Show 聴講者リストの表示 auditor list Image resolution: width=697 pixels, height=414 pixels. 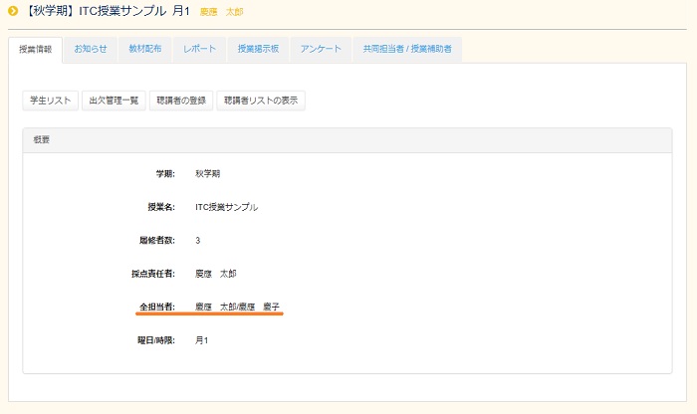coord(261,100)
